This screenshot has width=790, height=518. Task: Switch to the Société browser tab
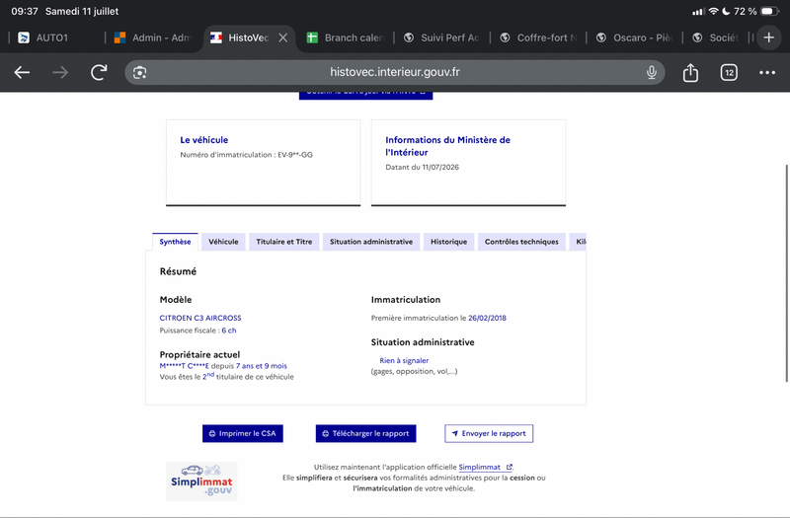click(717, 37)
